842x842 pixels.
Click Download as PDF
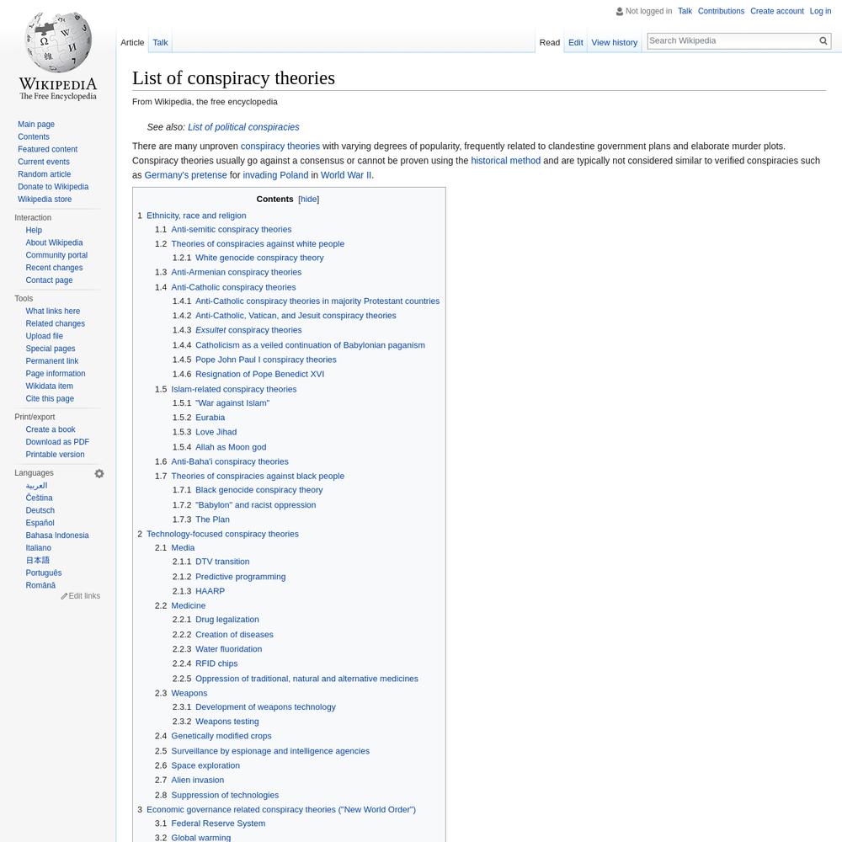[x=57, y=442]
